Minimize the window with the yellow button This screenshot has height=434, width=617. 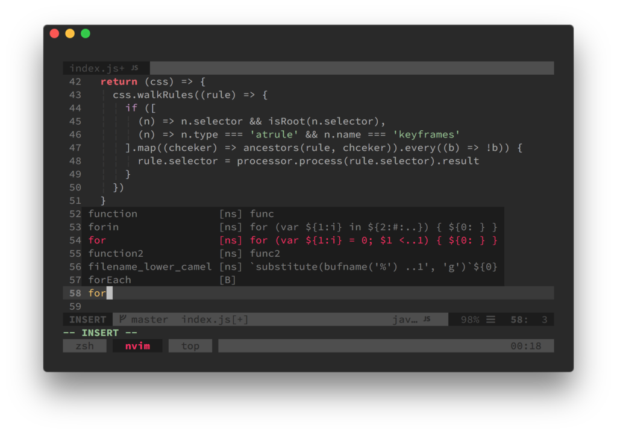70,34
